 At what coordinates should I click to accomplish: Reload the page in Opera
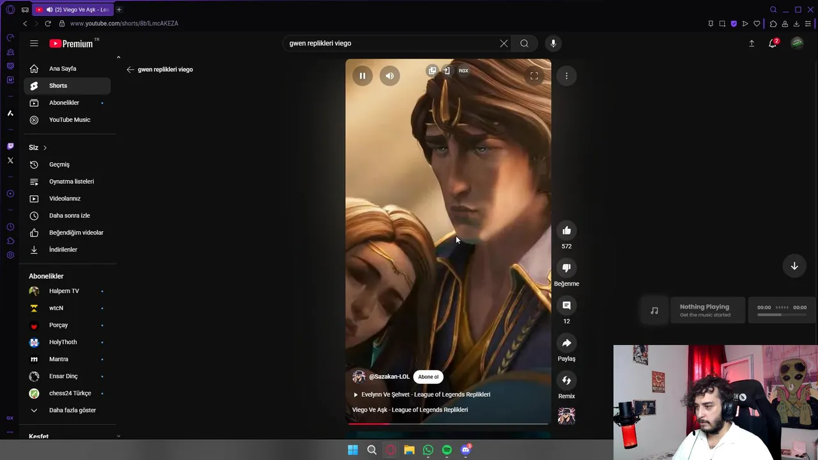[48, 24]
